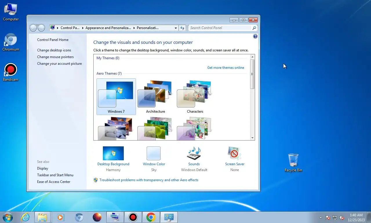The image size is (371, 223).
Task: Show hidden tray icons arrow
Action: coord(321,217)
